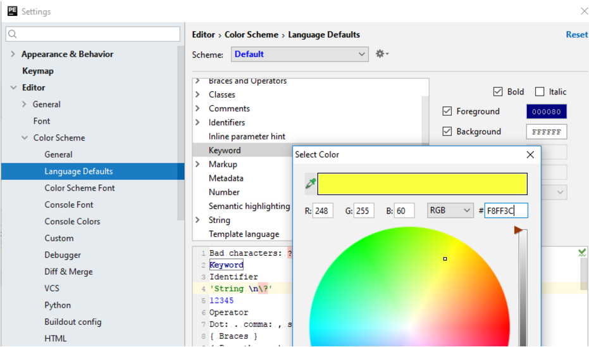
Task: Expand the Comments tree node
Action: 198,108
